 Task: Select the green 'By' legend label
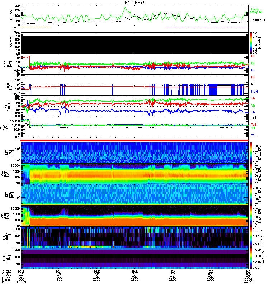coord(253,63)
